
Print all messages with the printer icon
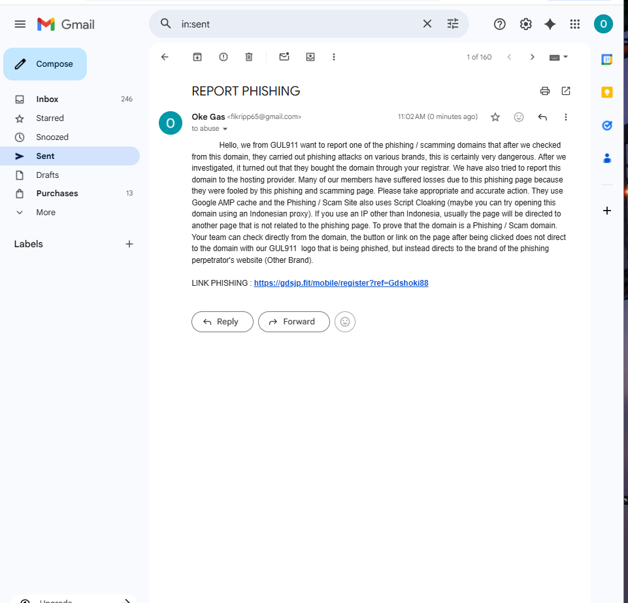(x=545, y=91)
